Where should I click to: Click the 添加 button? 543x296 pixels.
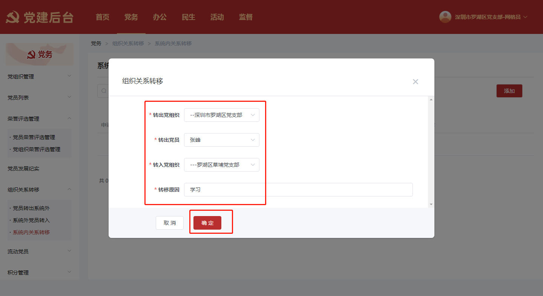509,91
